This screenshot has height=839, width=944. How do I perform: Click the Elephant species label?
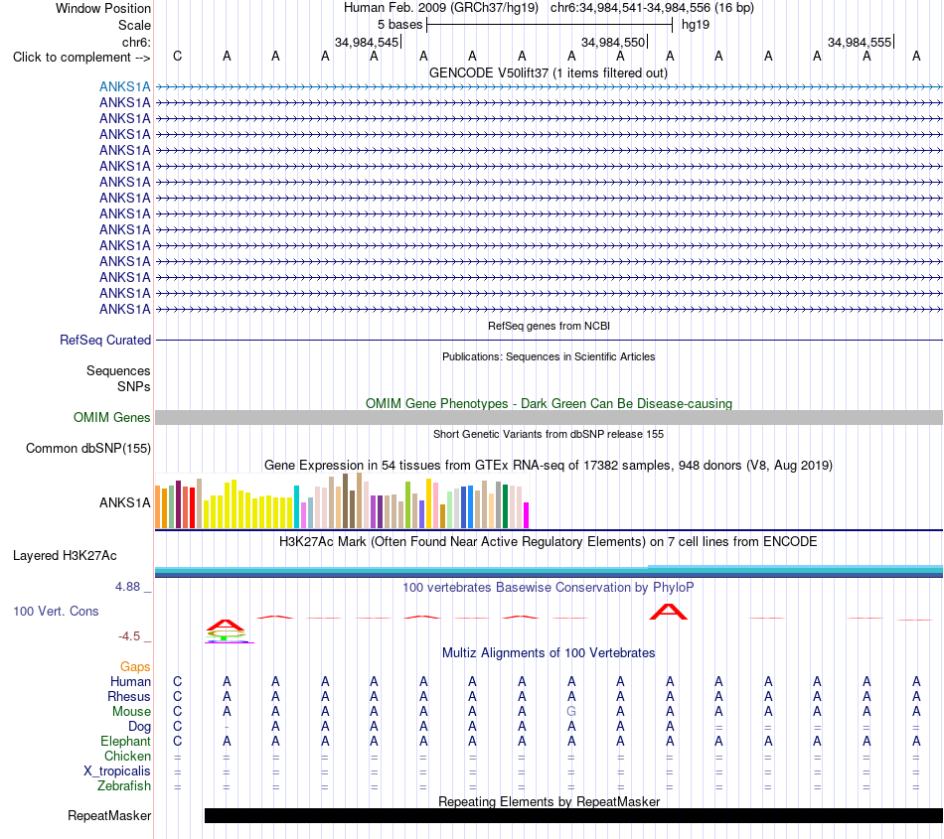[x=125, y=741]
